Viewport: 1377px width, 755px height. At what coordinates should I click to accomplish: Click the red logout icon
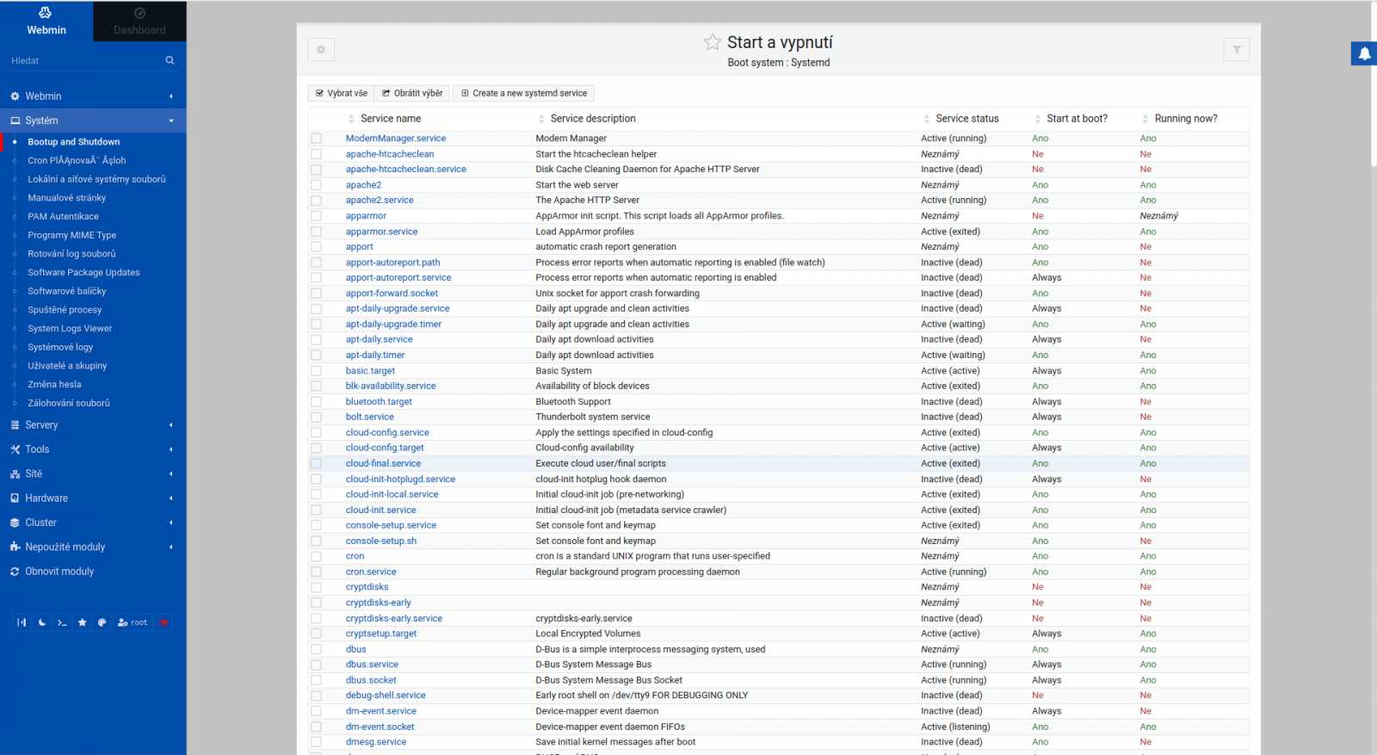tap(164, 622)
